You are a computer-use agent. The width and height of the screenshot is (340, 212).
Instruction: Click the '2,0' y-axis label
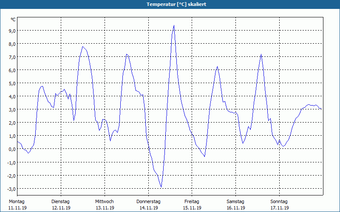[x=12, y=123]
